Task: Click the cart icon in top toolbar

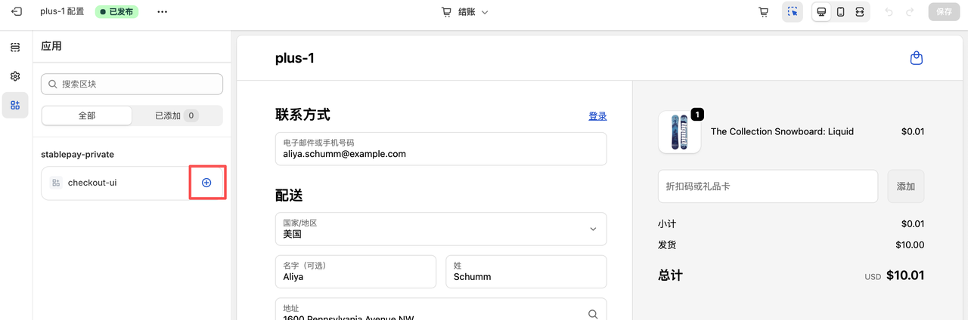Action: click(x=764, y=12)
